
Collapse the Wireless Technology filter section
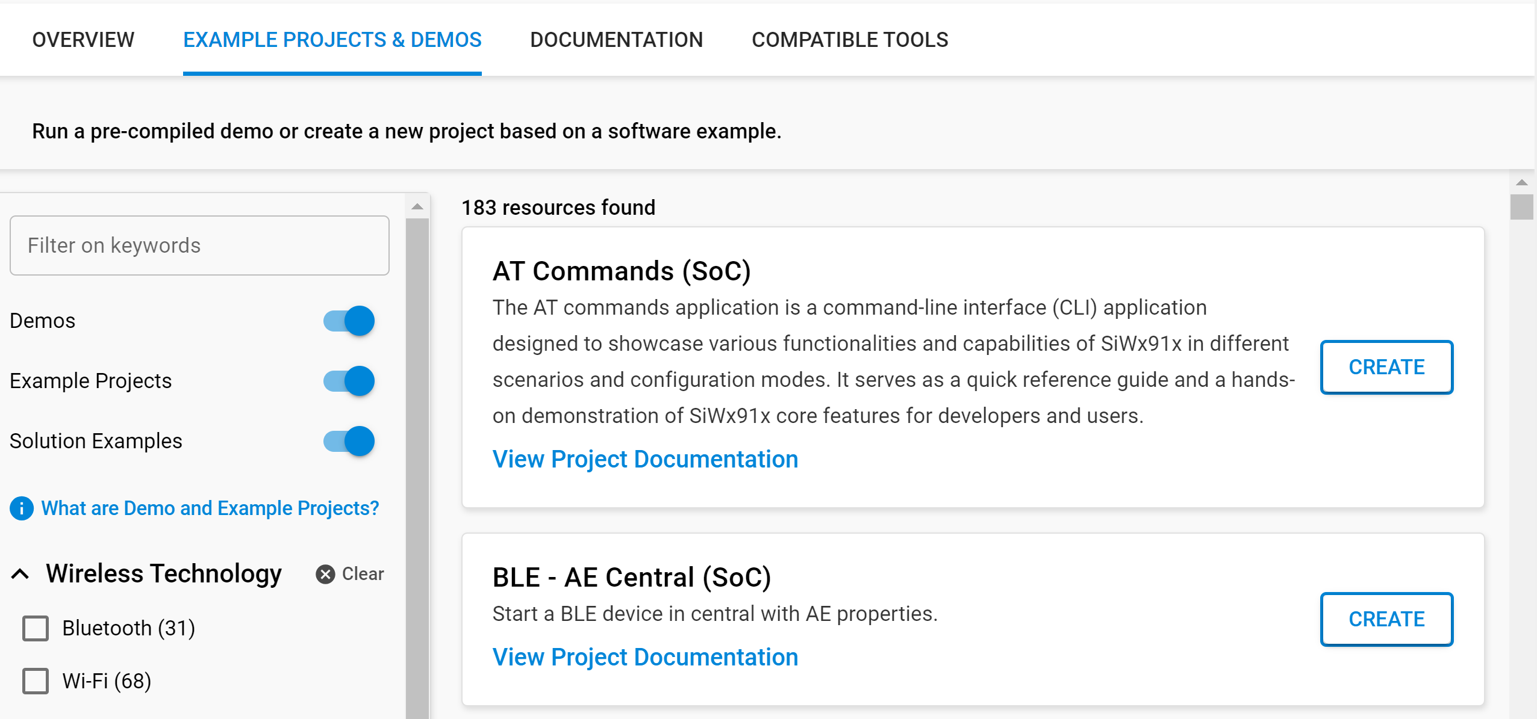pos(21,573)
